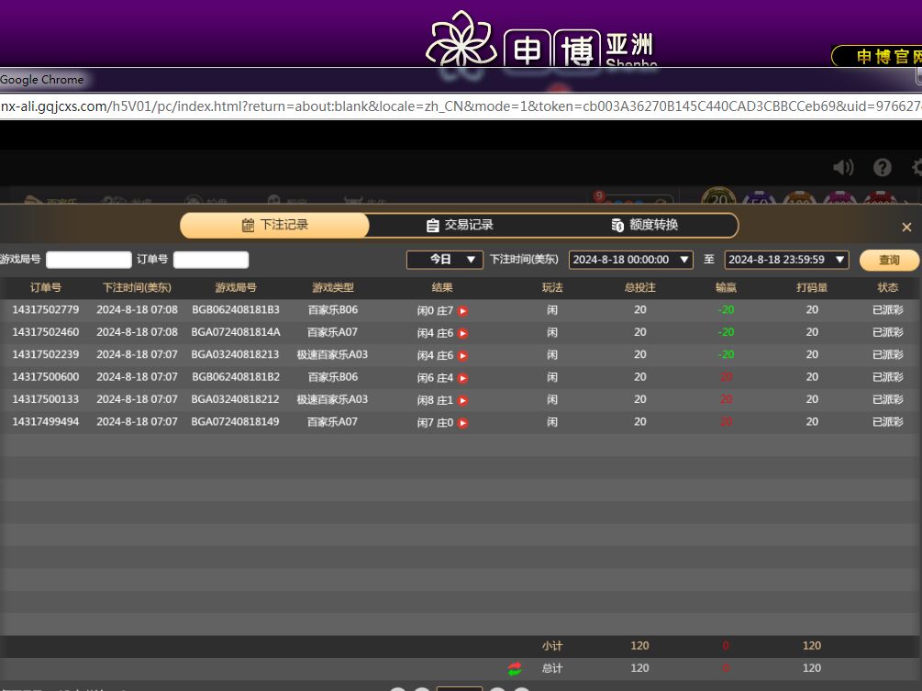Focus the 游戏局号 input field
Screen dimensions: 922x691
(89, 260)
